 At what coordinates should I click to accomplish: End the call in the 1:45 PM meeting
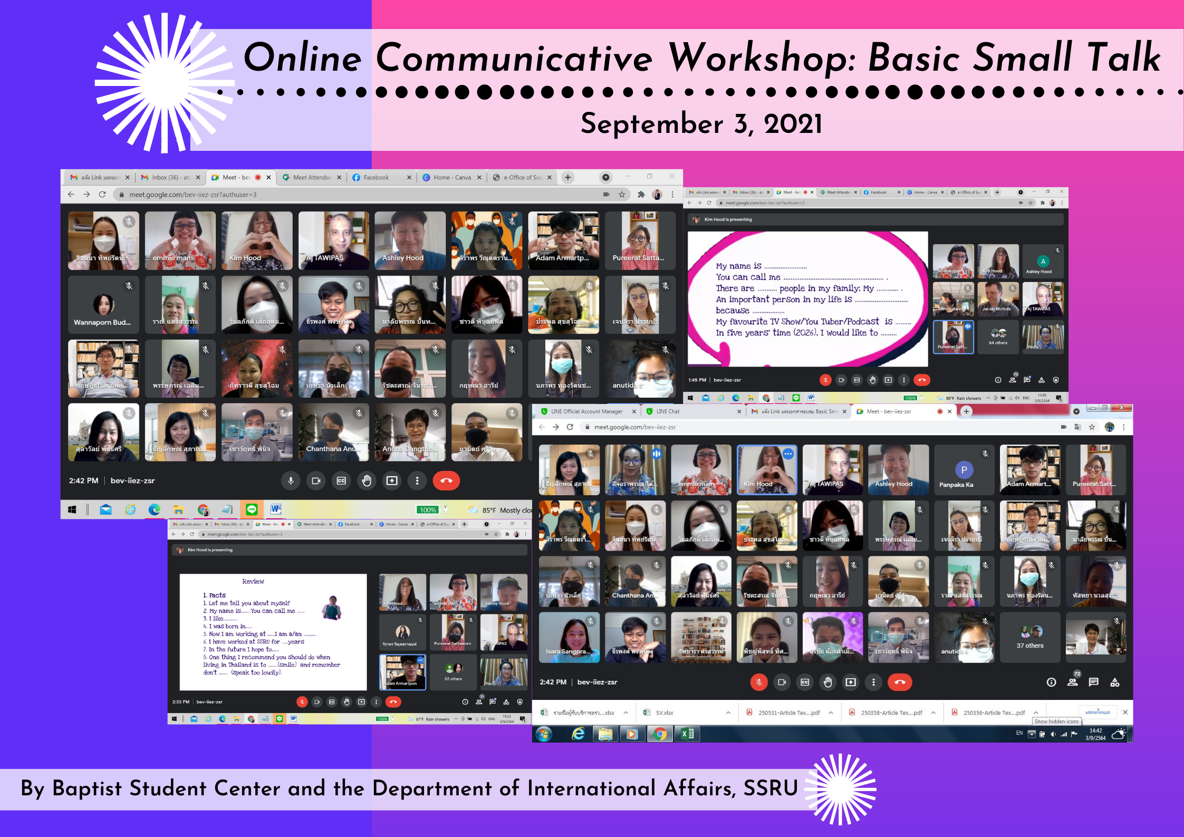point(922,380)
